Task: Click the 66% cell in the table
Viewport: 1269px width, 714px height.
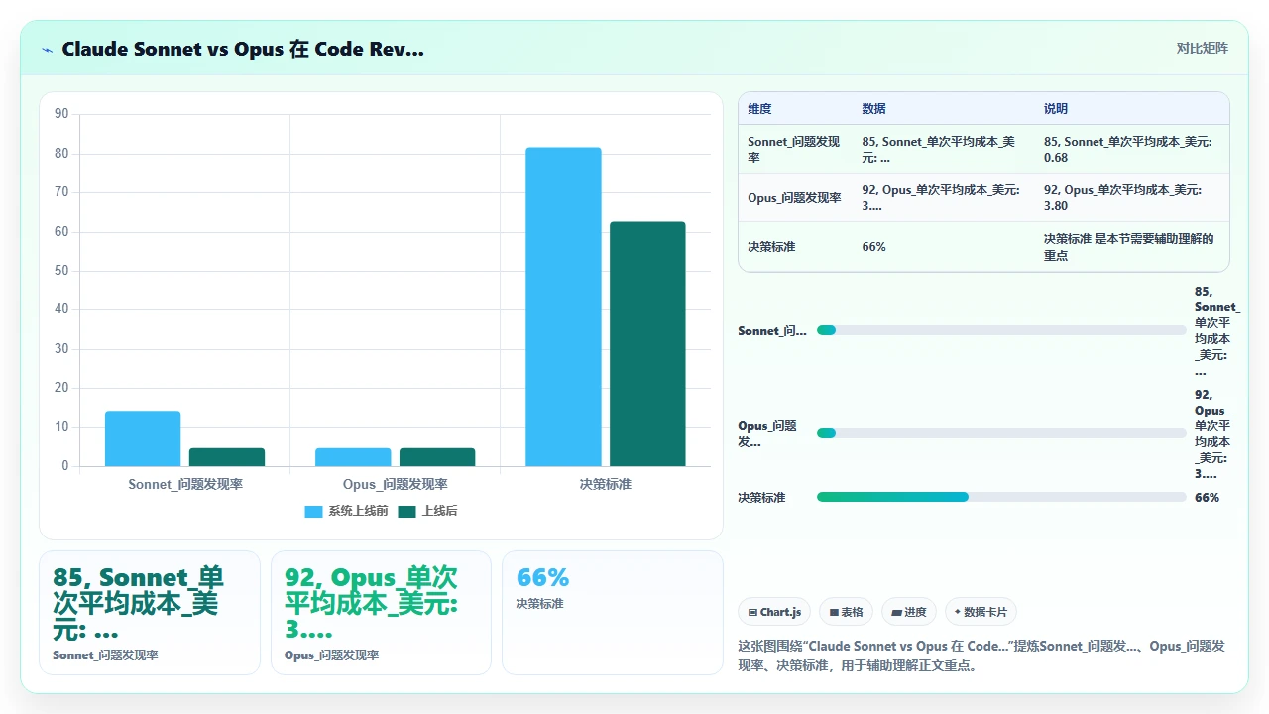Action: click(x=945, y=247)
